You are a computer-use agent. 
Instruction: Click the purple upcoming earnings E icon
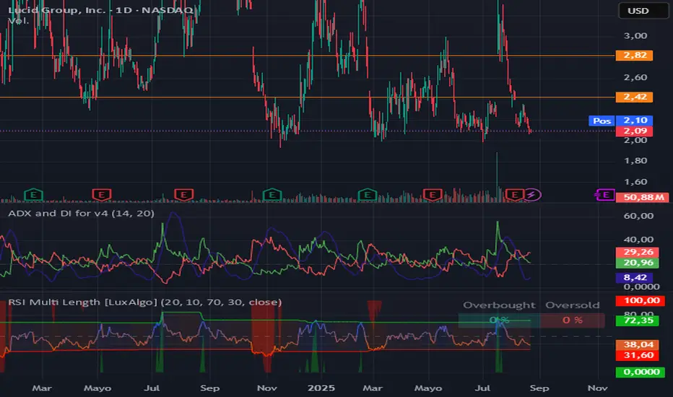tap(605, 196)
